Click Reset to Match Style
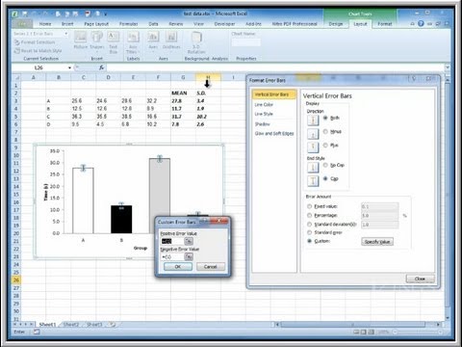Image resolution: width=462 pixels, height=347 pixels. (38, 51)
